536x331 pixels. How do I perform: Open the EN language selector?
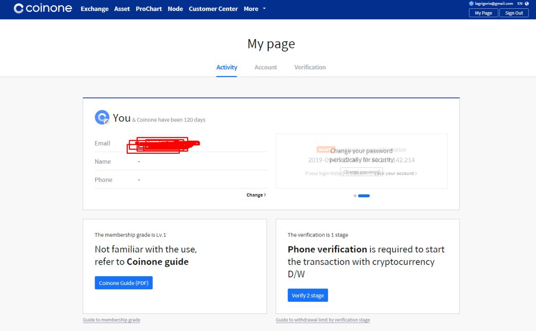pyautogui.click(x=520, y=3)
